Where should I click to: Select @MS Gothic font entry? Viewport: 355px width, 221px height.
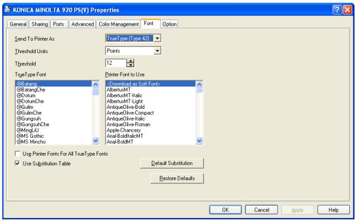[x=54, y=136]
